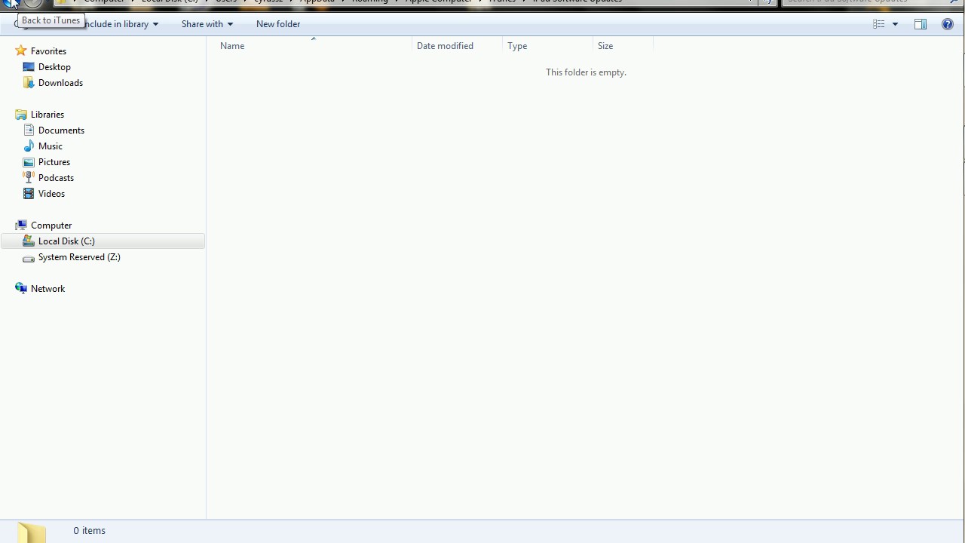Open Desktop under Favorites
Image resolution: width=965 pixels, height=543 pixels.
coord(54,67)
